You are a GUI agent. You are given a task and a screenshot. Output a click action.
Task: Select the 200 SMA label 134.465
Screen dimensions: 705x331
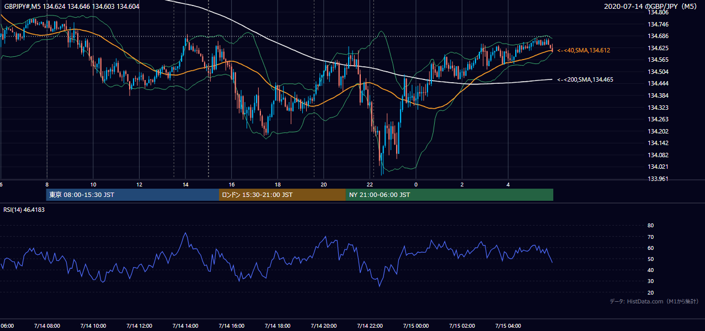585,80
